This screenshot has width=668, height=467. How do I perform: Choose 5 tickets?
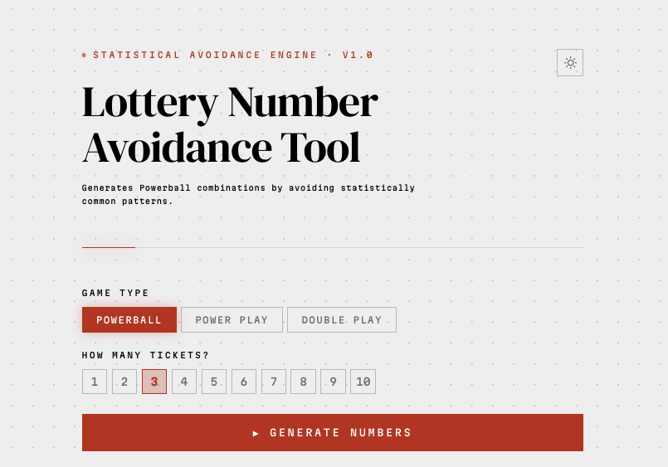click(x=214, y=382)
